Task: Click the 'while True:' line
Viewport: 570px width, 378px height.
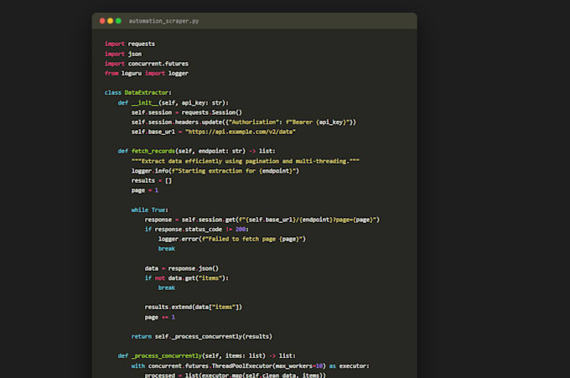Action: pyautogui.click(x=149, y=210)
